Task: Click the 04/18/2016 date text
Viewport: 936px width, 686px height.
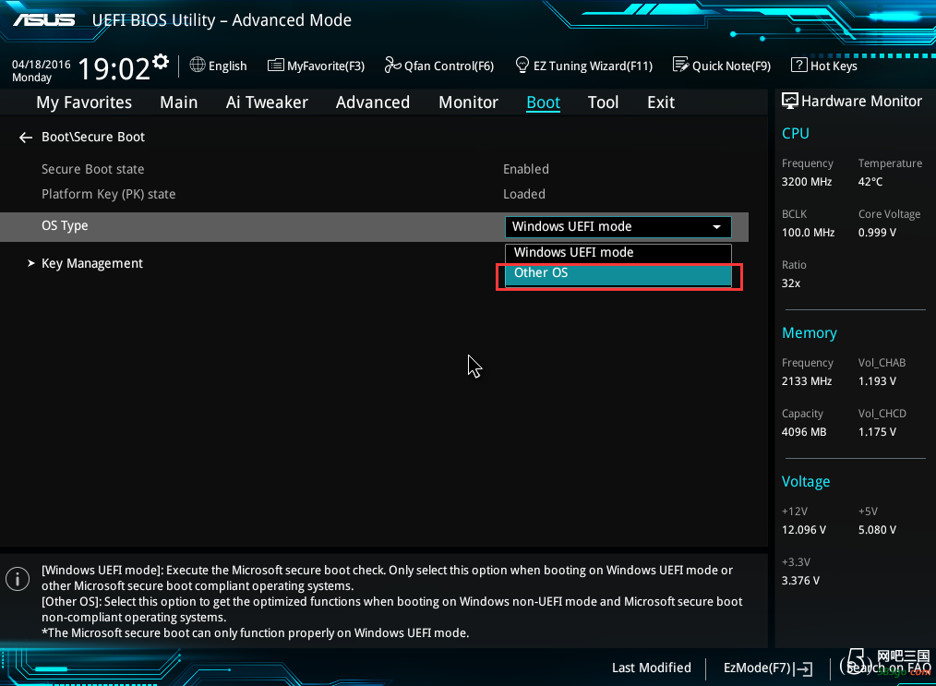Action: 42,64
